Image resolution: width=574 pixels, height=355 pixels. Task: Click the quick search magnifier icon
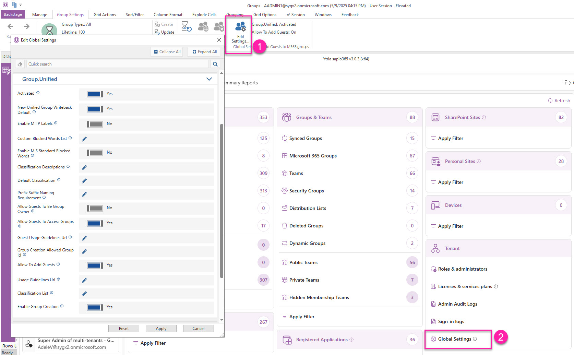click(x=215, y=64)
